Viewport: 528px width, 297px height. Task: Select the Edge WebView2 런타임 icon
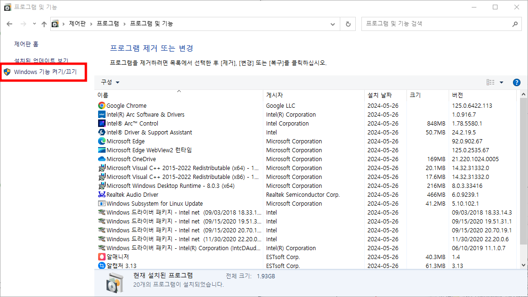click(x=102, y=150)
